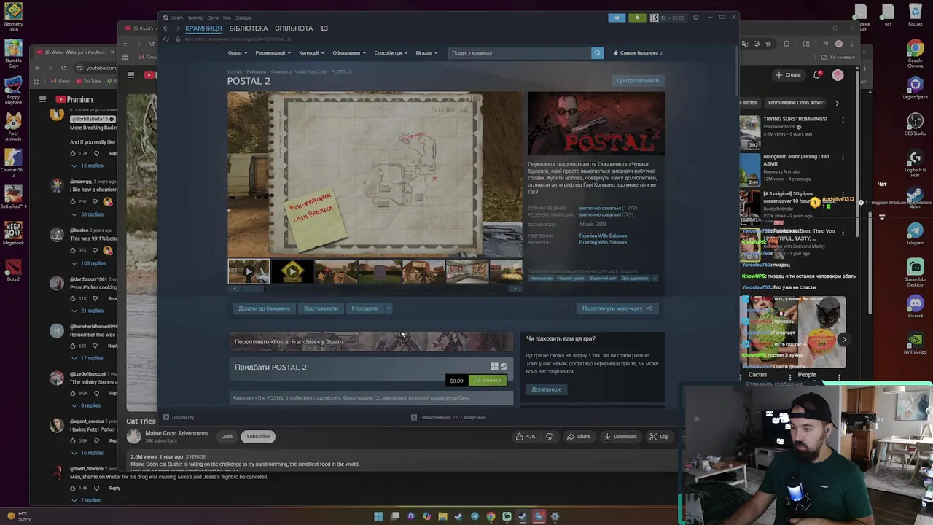The width and height of the screenshot is (933, 525).
Task: Dislike the YouTube video
Action: coord(550,437)
